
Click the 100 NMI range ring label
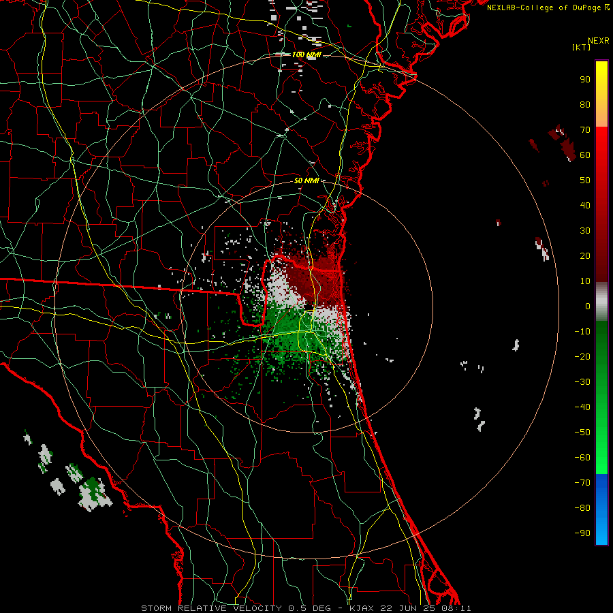click(306, 54)
